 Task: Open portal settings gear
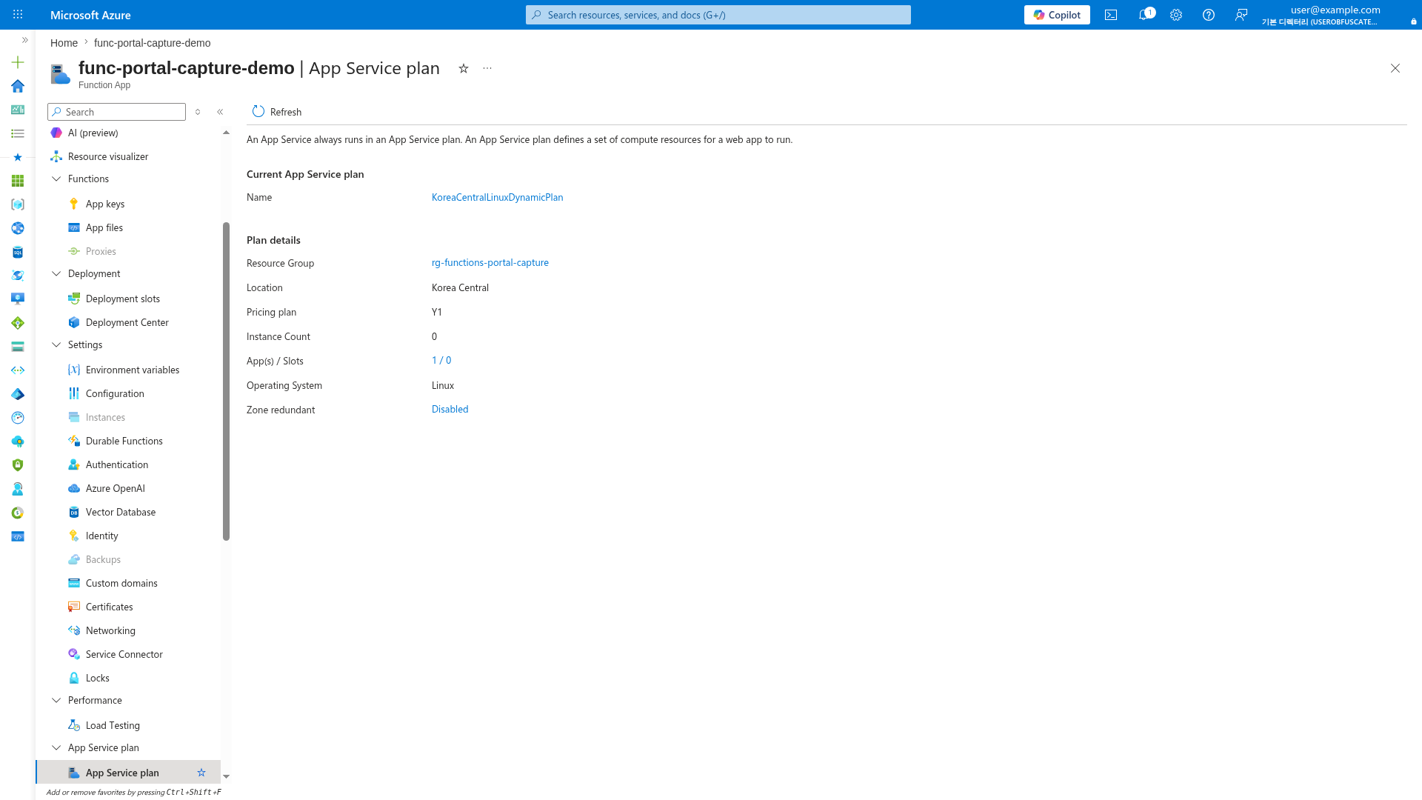point(1176,15)
